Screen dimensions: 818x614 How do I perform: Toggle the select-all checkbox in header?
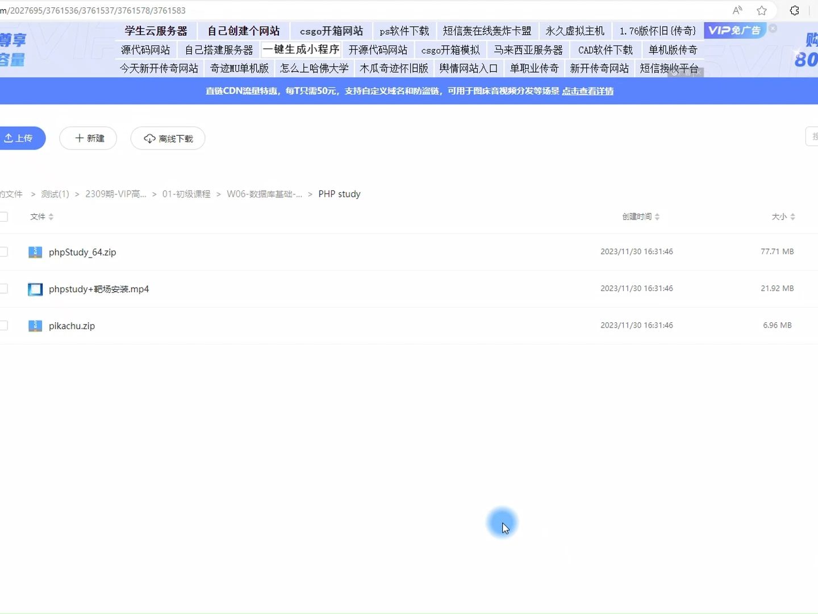3,217
